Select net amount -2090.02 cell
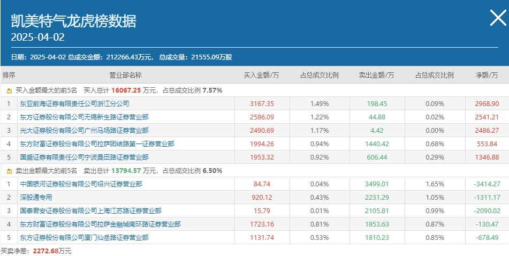509x256 pixels. (487, 211)
